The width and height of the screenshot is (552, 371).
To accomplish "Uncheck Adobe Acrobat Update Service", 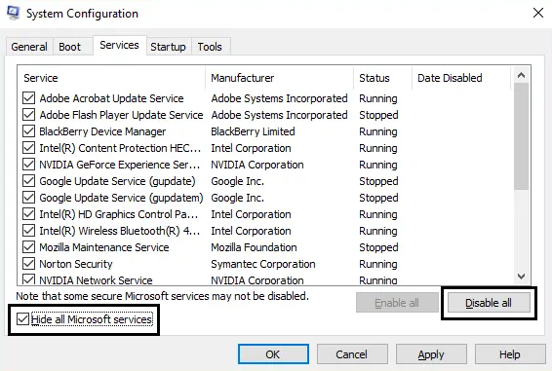I will point(29,98).
